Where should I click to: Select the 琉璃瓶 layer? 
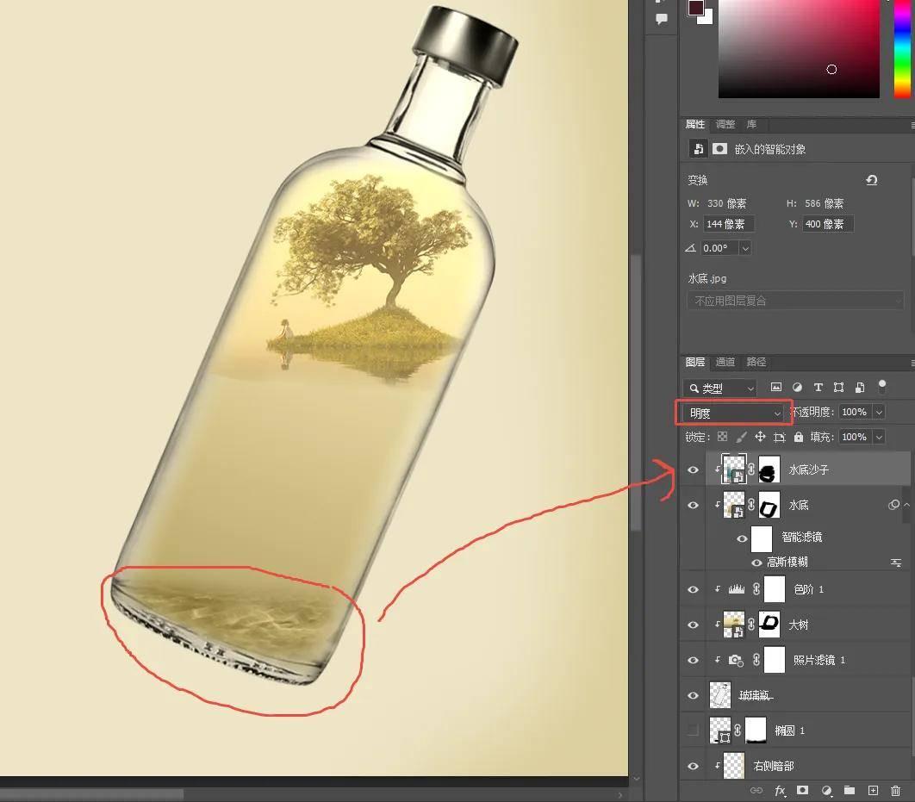pos(756,695)
